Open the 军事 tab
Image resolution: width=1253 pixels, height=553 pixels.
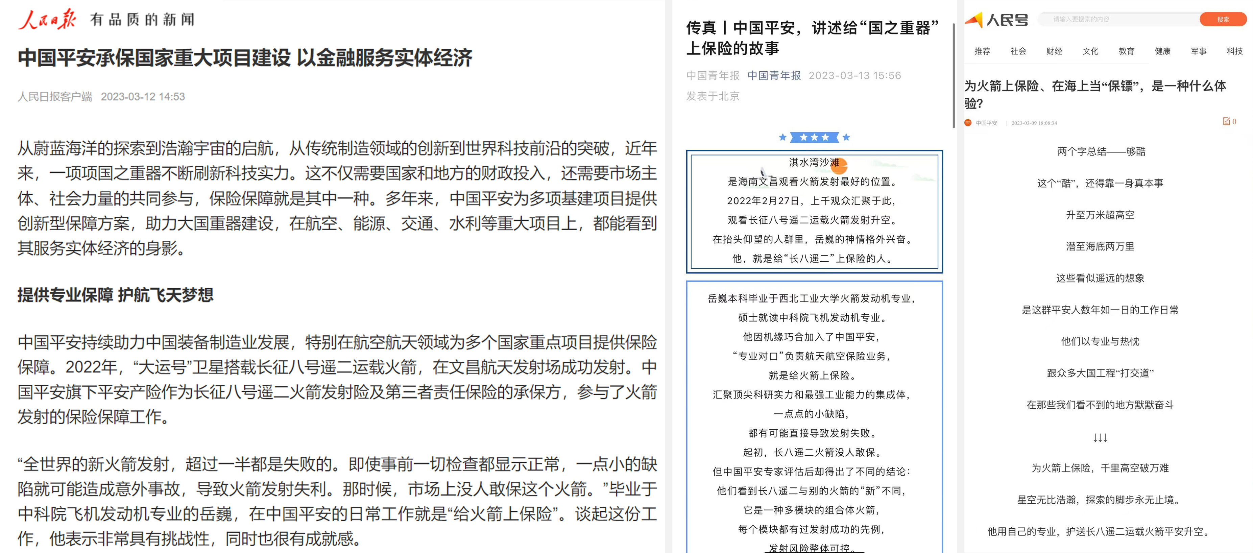1199,51
